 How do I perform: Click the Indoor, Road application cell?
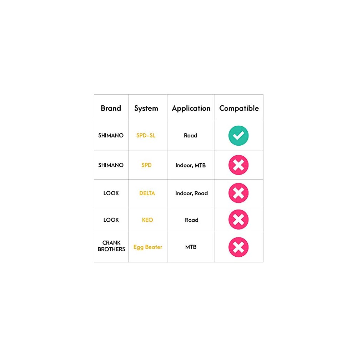coord(191,193)
